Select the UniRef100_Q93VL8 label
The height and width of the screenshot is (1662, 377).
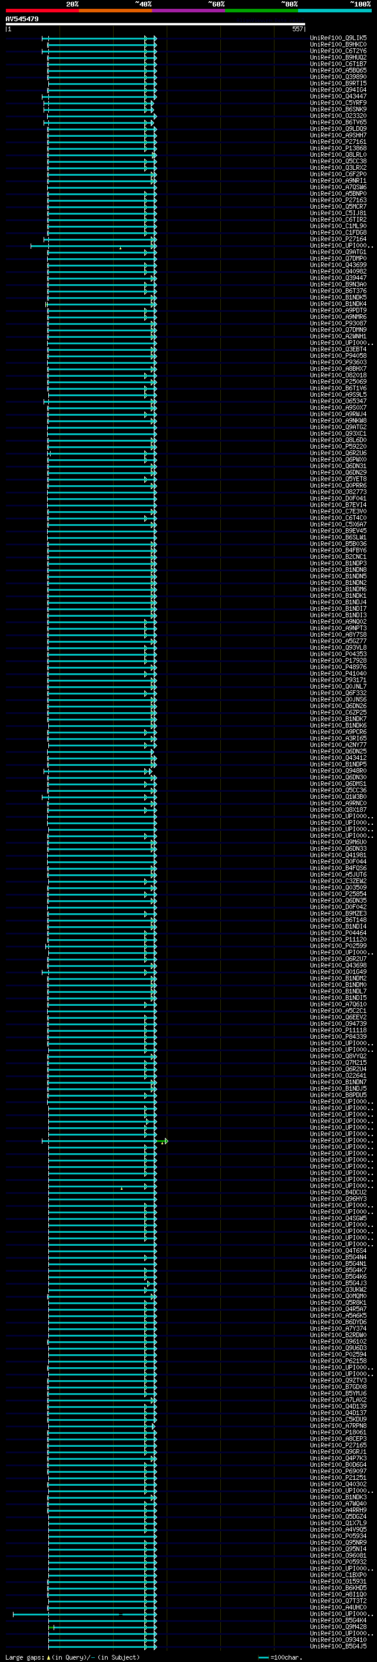point(338,648)
